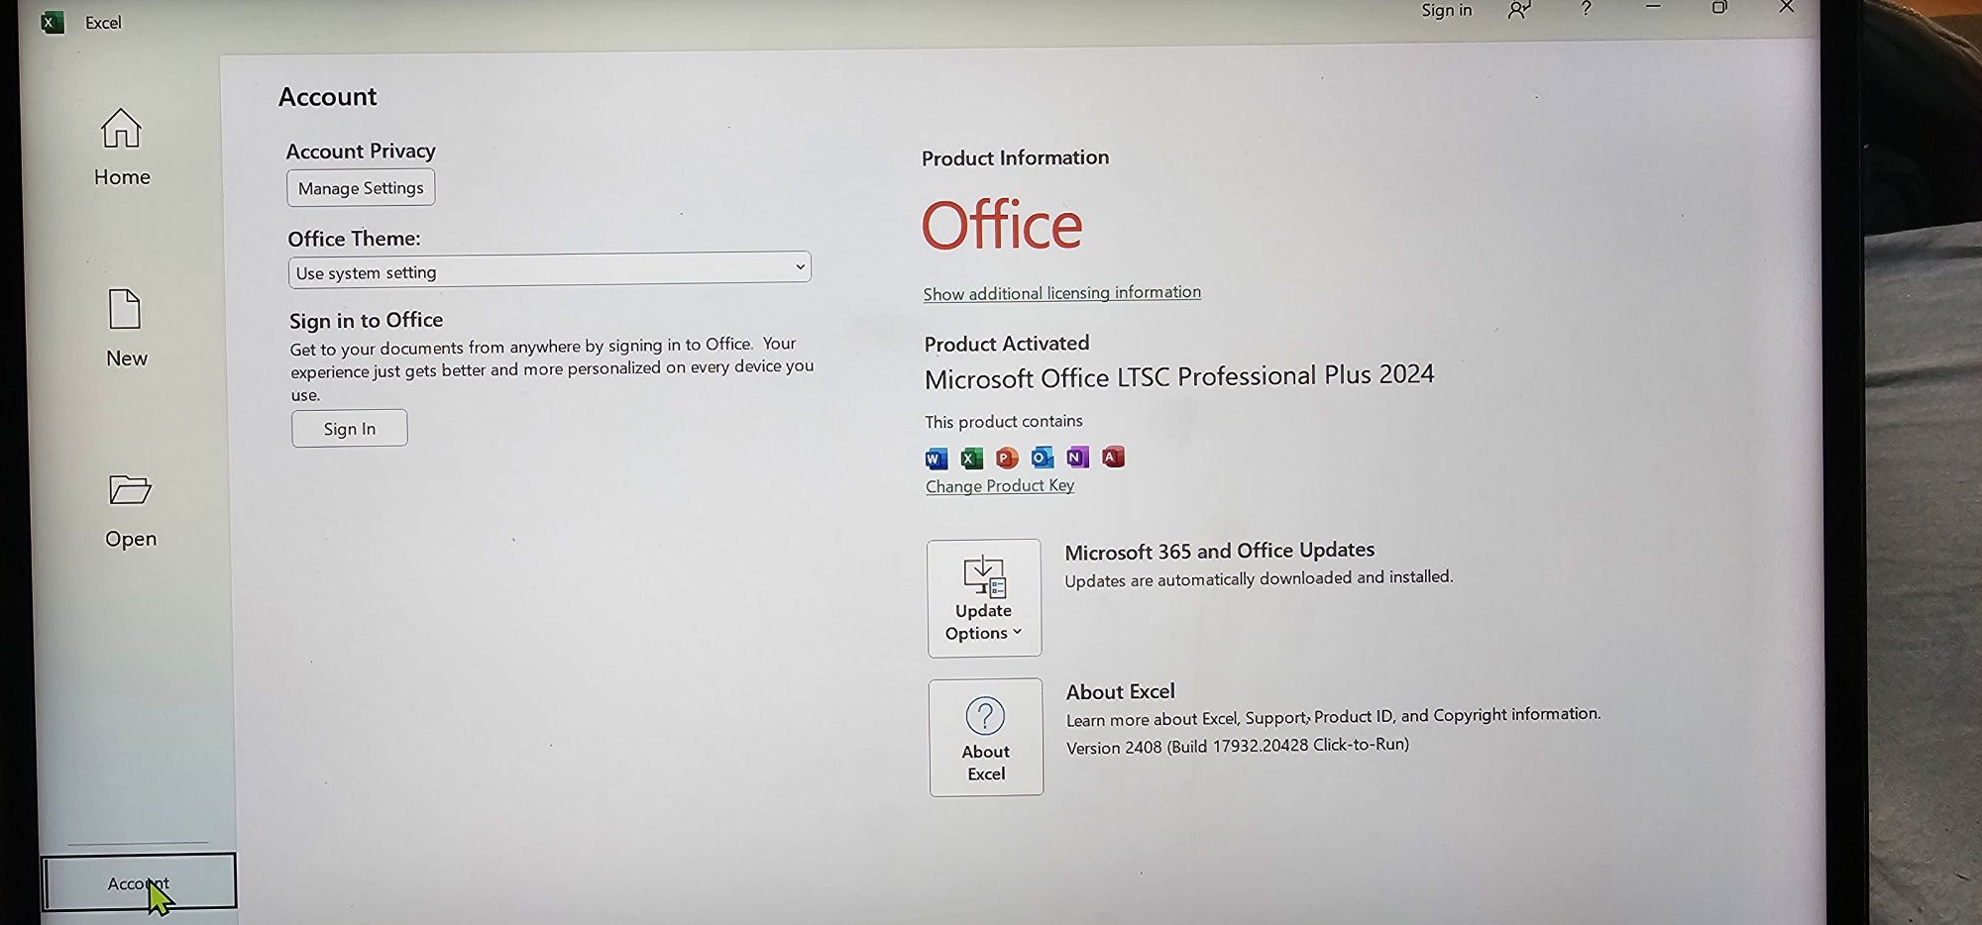Close the Excel window

[1786, 7]
